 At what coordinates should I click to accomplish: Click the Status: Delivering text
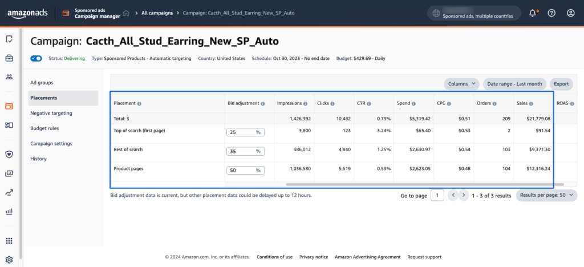(x=67, y=58)
